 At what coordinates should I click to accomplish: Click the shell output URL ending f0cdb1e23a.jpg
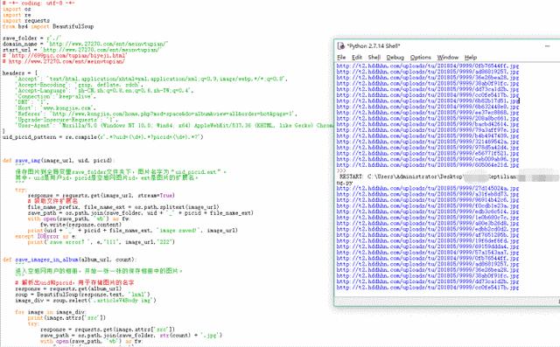pyautogui.click(x=428, y=205)
